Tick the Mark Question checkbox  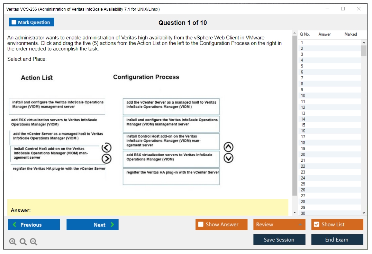(14, 22)
